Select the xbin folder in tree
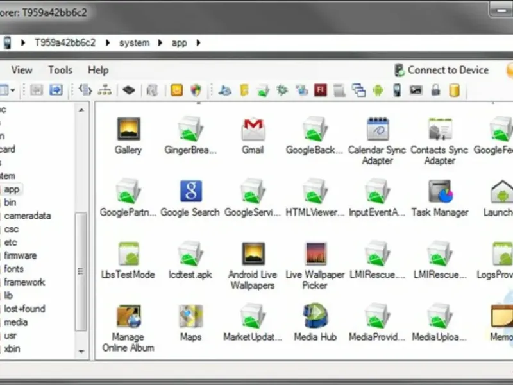 [x=12, y=349]
